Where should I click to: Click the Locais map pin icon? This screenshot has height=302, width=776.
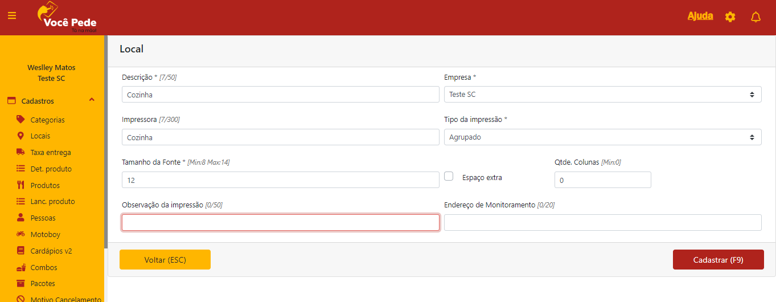pyautogui.click(x=20, y=136)
